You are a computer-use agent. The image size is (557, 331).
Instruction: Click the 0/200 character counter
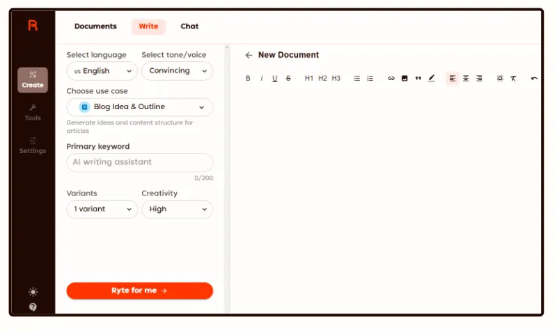tap(203, 178)
